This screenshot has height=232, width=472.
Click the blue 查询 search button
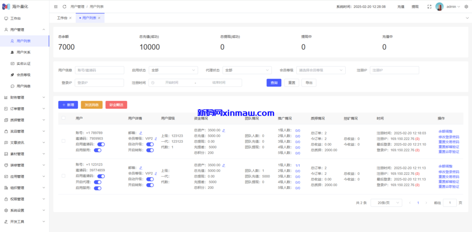[x=274, y=83]
